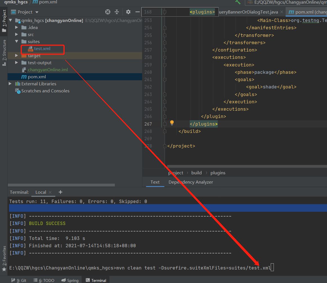The height and width of the screenshot is (283, 327).
Task: Open the Project view dropdown
Action: [x=37, y=12]
